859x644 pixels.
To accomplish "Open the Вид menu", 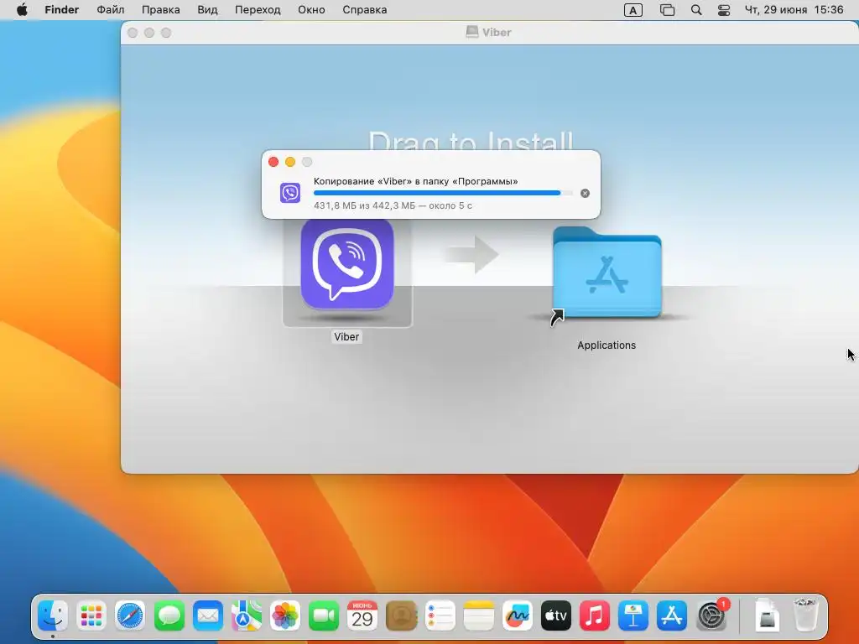I will pos(207,10).
